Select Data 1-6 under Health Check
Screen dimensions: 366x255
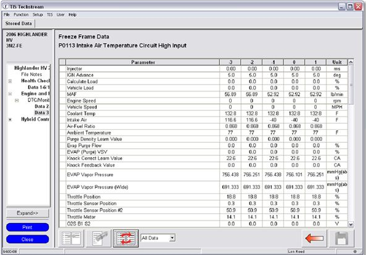point(39,87)
